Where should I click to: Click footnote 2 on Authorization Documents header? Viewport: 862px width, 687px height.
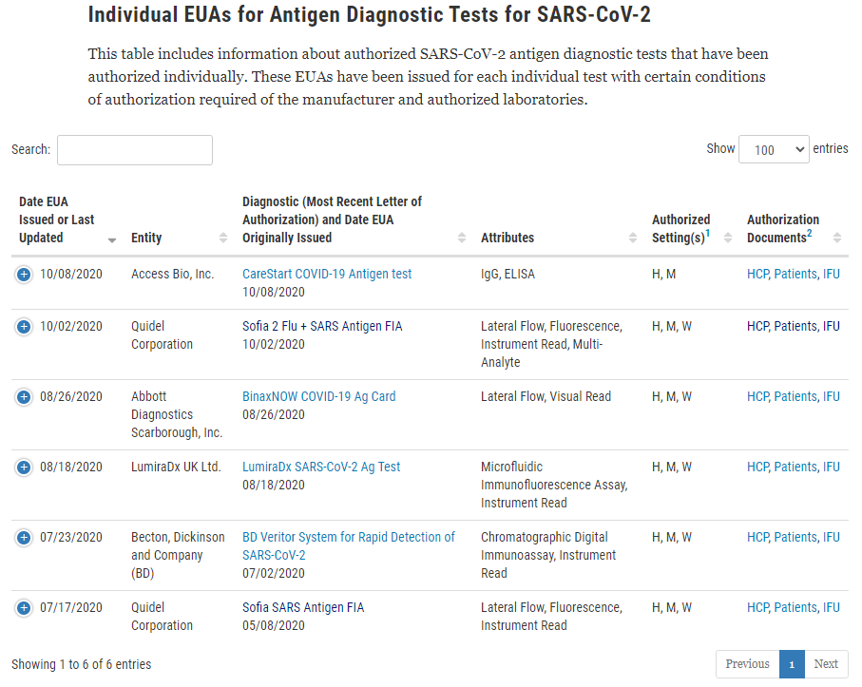coord(809,233)
